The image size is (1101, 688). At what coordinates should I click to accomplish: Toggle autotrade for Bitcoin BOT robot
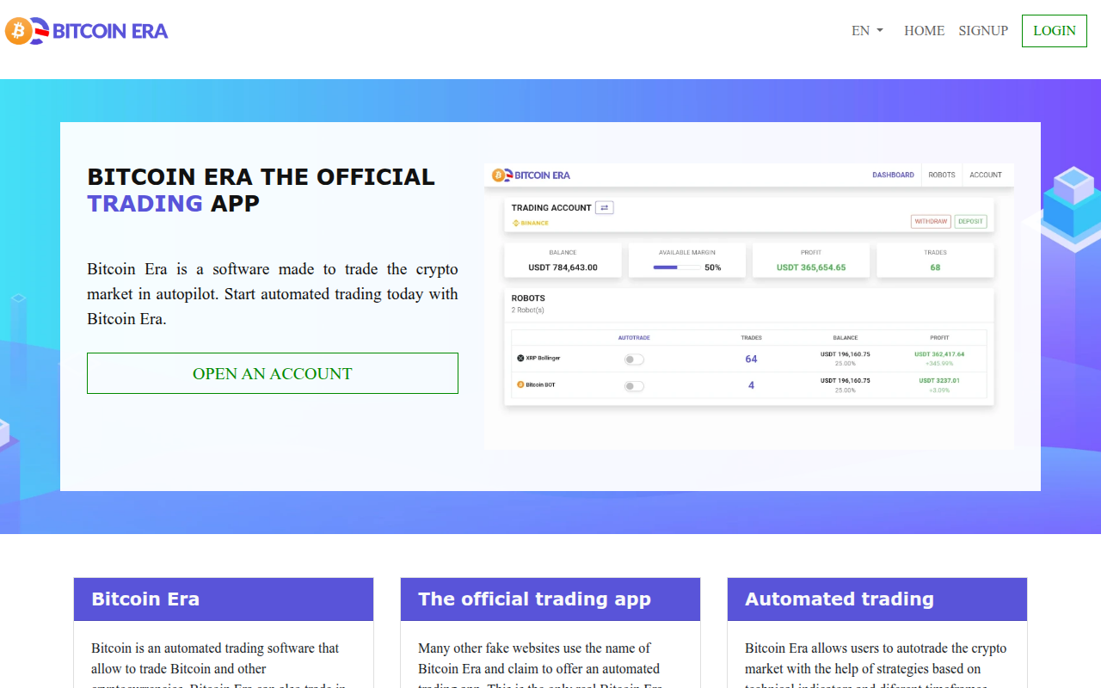click(634, 386)
